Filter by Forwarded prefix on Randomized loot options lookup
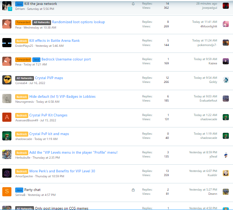 pos(23,22)
